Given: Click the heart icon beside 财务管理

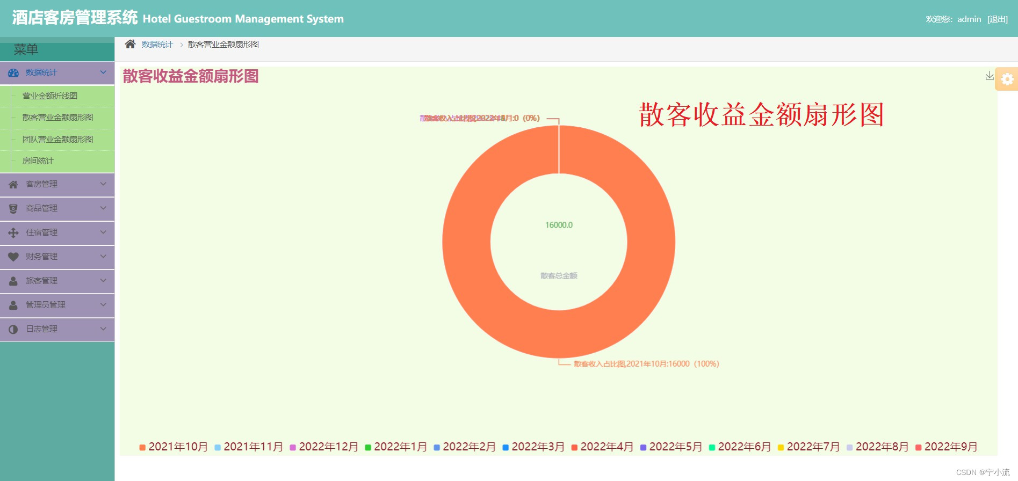Looking at the screenshot, I should (x=13, y=257).
